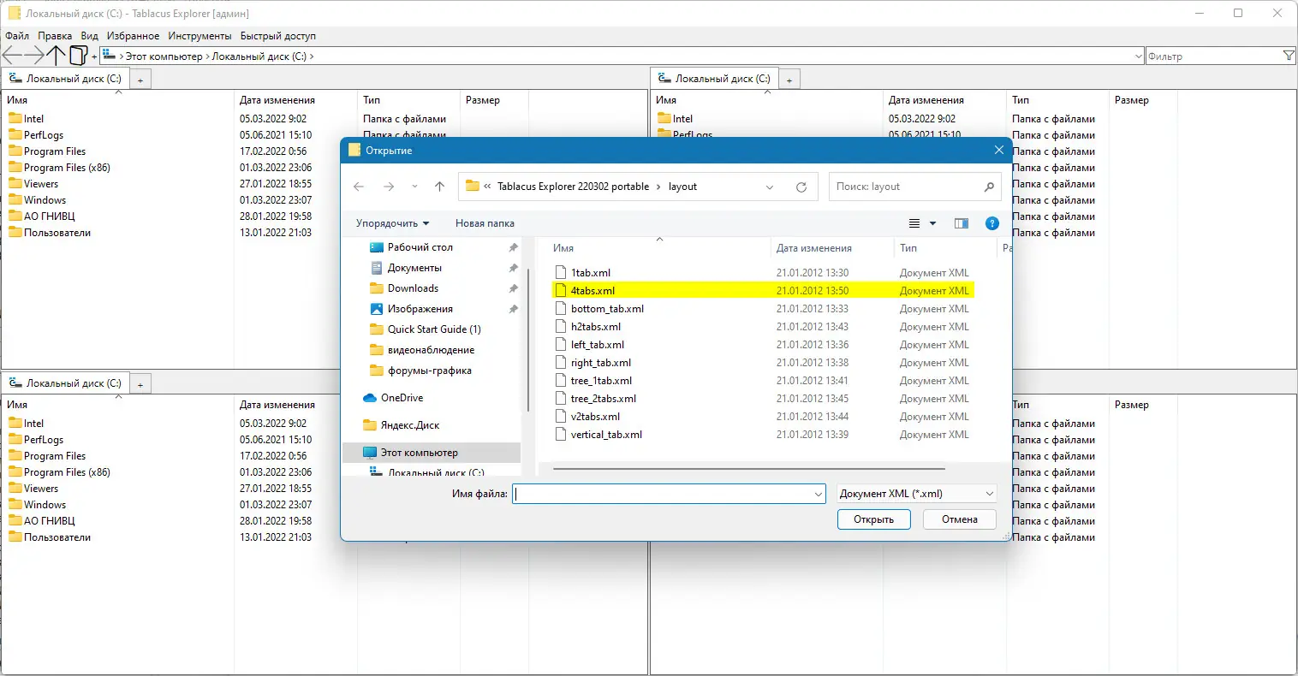Select Пользователи in the bottom-left pane
The height and width of the screenshot is (676, 1298).
point(57,537)
